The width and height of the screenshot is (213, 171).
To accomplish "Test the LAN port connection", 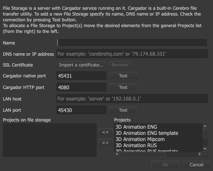I will coord(123,110).
